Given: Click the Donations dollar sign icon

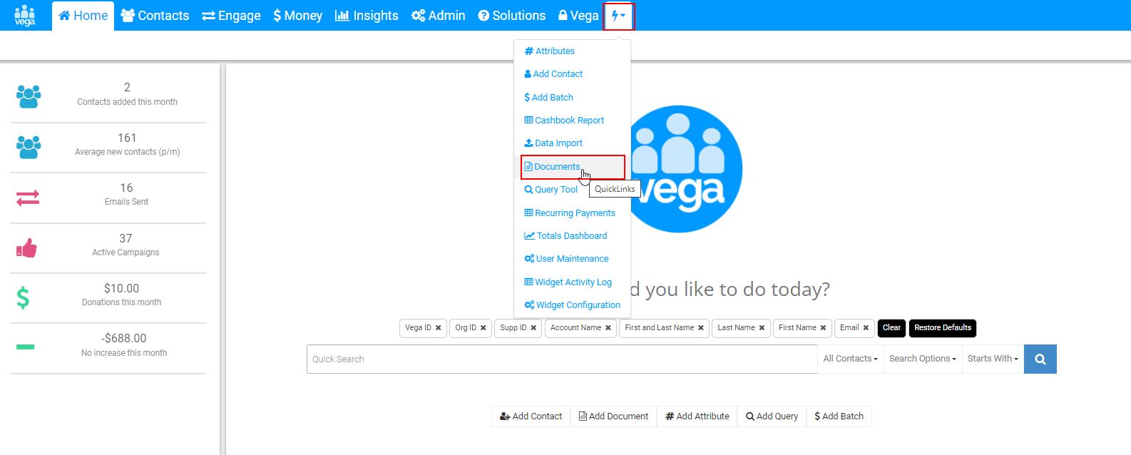Looking at the screenshot, I should pyautogui.click(x=23, y=297).
